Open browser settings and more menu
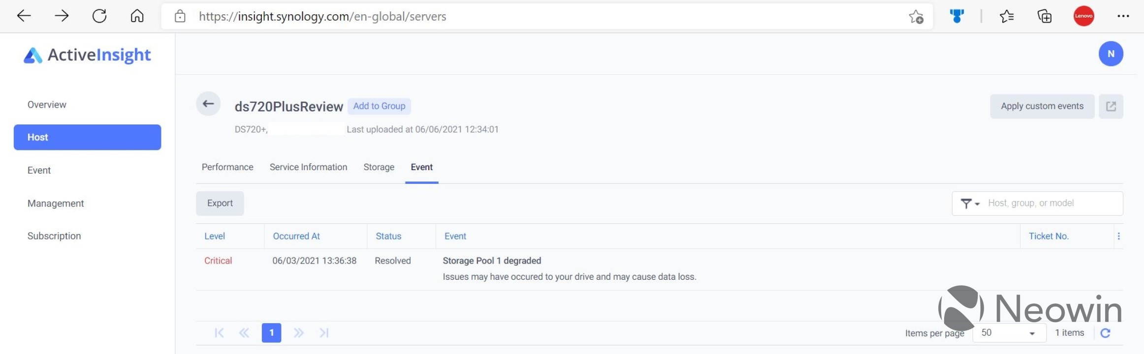This screenshot has width=1144, height=354. click(x=1123, y=16)
